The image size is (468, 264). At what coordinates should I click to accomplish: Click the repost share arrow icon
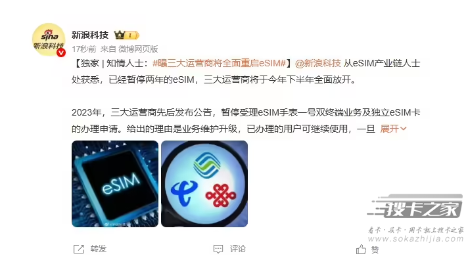[x=79, y=249]
